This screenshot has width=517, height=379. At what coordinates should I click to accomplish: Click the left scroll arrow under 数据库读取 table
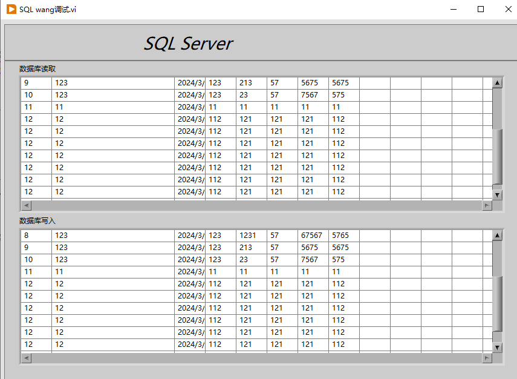pyautogui.click(x=25, y=205)
